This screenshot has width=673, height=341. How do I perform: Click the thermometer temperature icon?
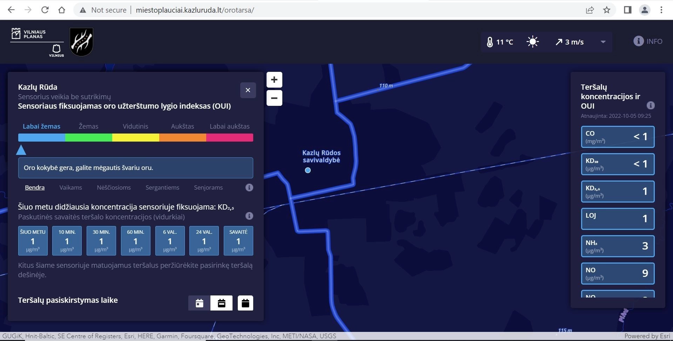click(x=490, y=42)
